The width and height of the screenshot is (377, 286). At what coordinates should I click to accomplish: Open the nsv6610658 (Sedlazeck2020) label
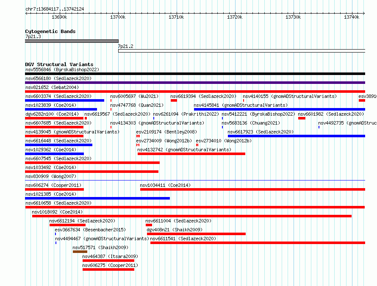click(58, 203)
